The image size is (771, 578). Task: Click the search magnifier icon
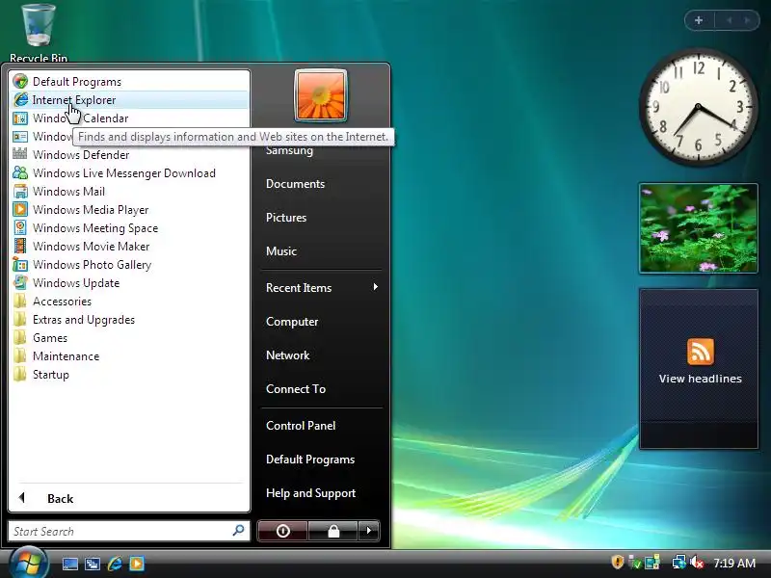click(238, 531)
